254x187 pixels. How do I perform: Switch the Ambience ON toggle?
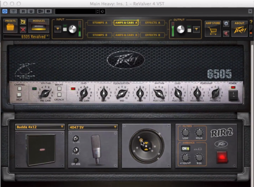pyautogui.click(x=185, y=149)
